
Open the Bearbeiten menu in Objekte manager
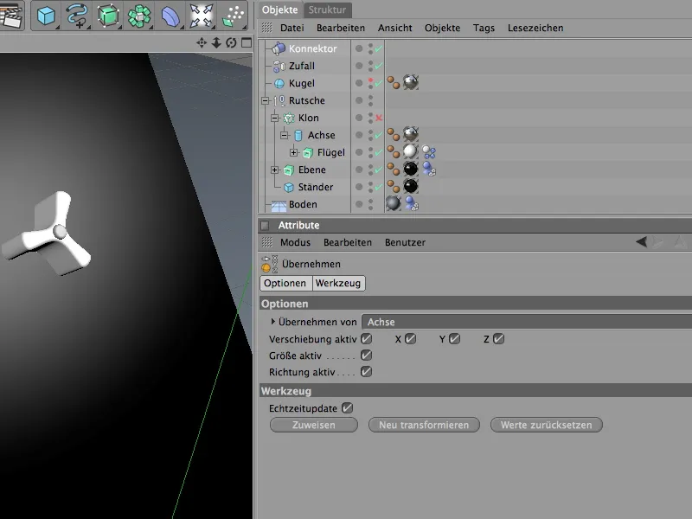[341, 28]
